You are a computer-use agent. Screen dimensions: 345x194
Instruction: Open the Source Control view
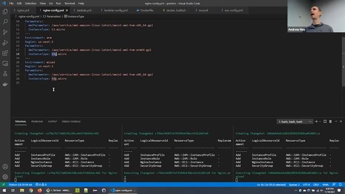pos(5,32)
